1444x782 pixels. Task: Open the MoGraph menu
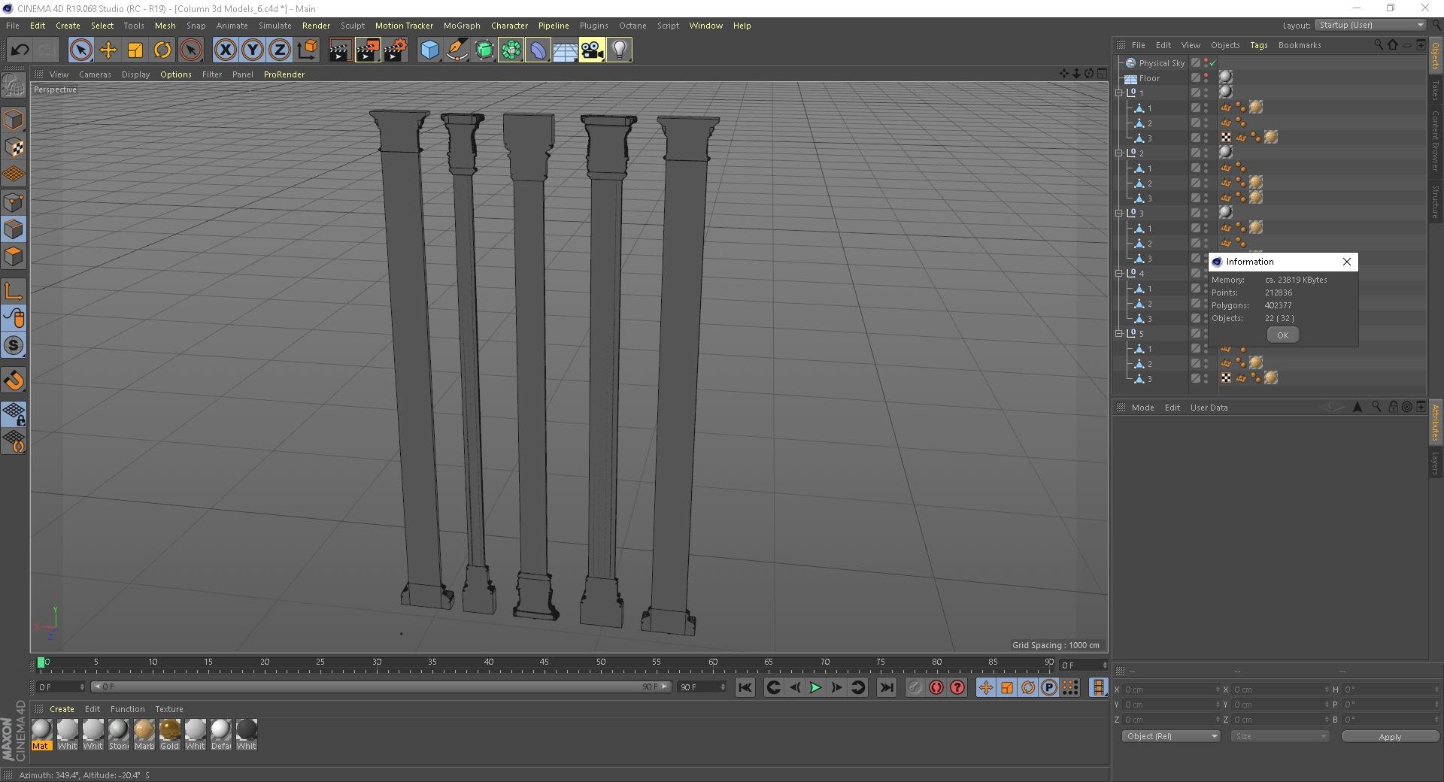[462, 26]
